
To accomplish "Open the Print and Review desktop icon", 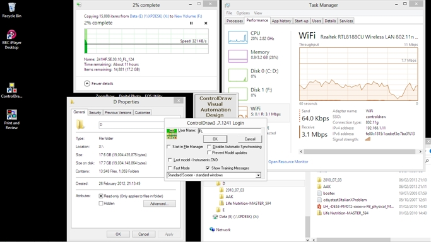I will coord(11,119).
